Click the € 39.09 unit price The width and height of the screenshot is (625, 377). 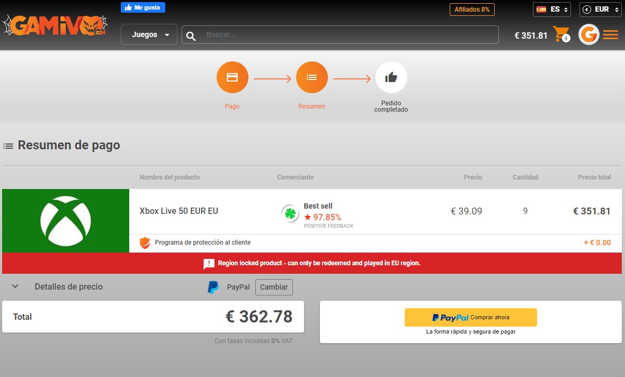point(466,211)
